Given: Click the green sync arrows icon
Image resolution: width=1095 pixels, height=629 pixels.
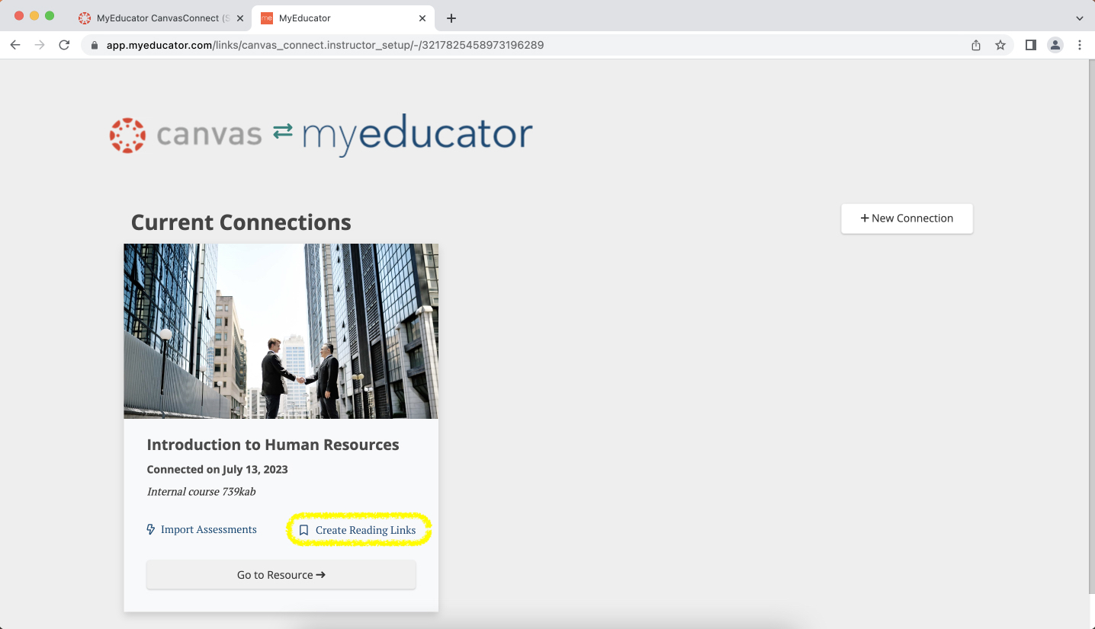Looking at the screenshot, I should click(x=283, y=132).
